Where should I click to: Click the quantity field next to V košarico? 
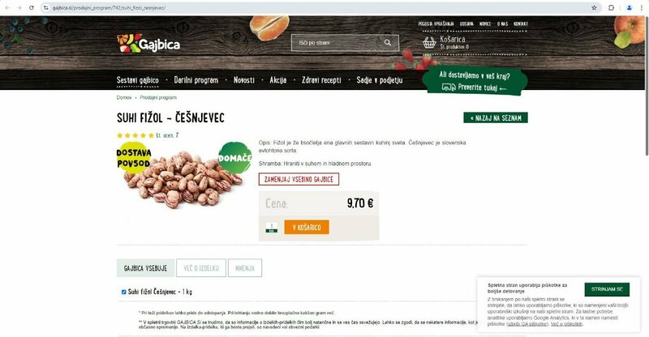click(x=272, y=228)
